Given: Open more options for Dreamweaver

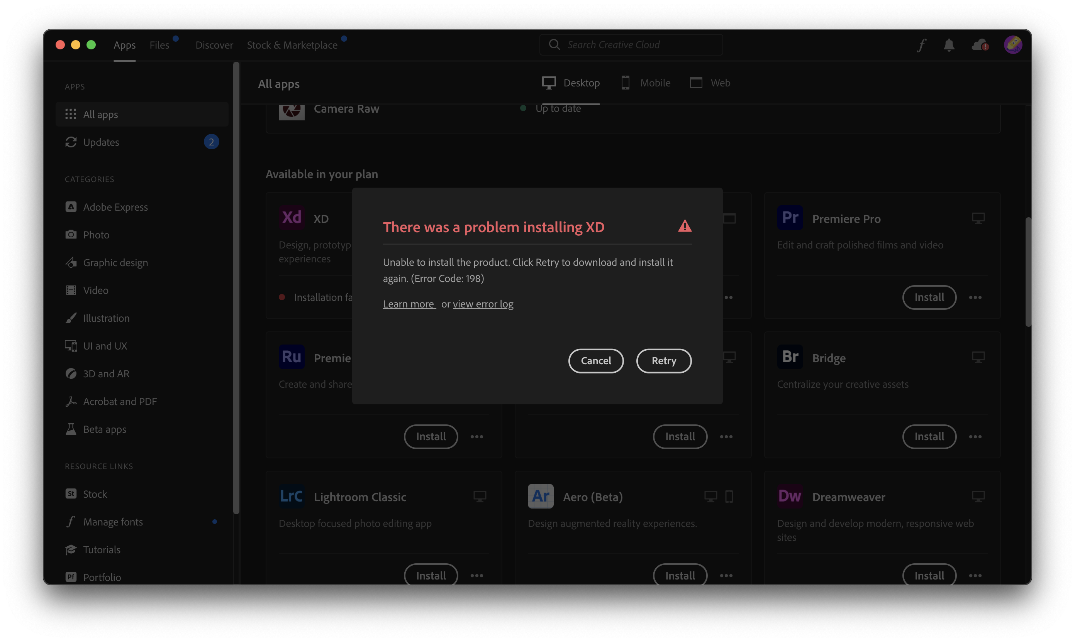Looking at the screenshot, I should (975, 575).
